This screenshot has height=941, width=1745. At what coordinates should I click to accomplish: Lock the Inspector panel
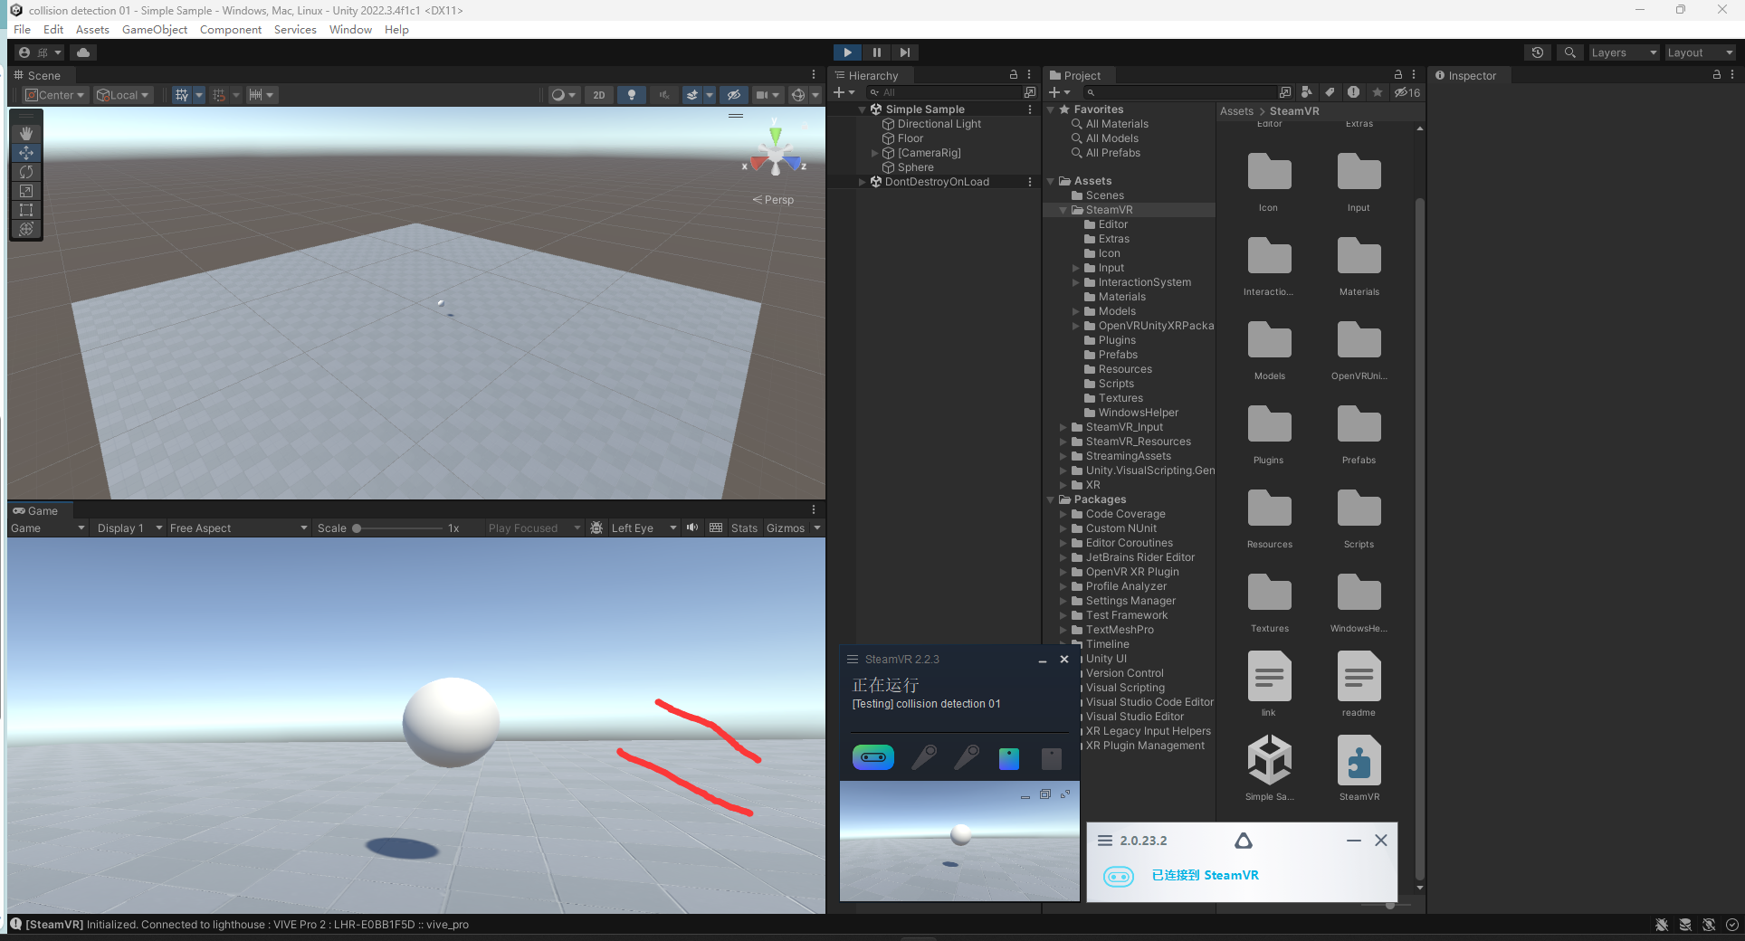click(x=1717, y=75)
